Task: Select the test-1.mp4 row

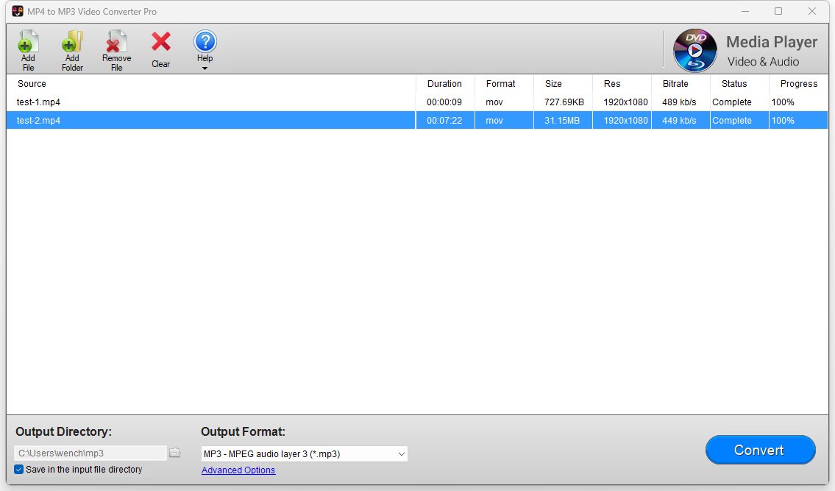Action: click(x=210, y=102)
